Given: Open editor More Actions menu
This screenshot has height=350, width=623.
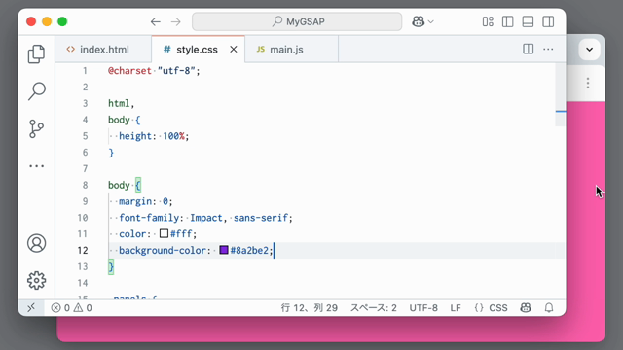Looking at the screenshot, I should tap(548, 50).
